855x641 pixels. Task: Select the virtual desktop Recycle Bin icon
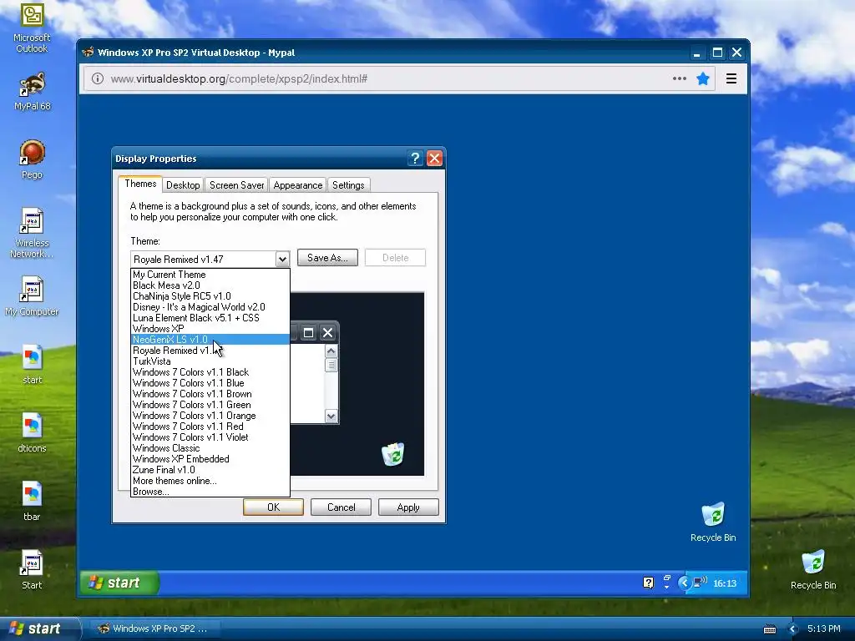pos(713,522)
